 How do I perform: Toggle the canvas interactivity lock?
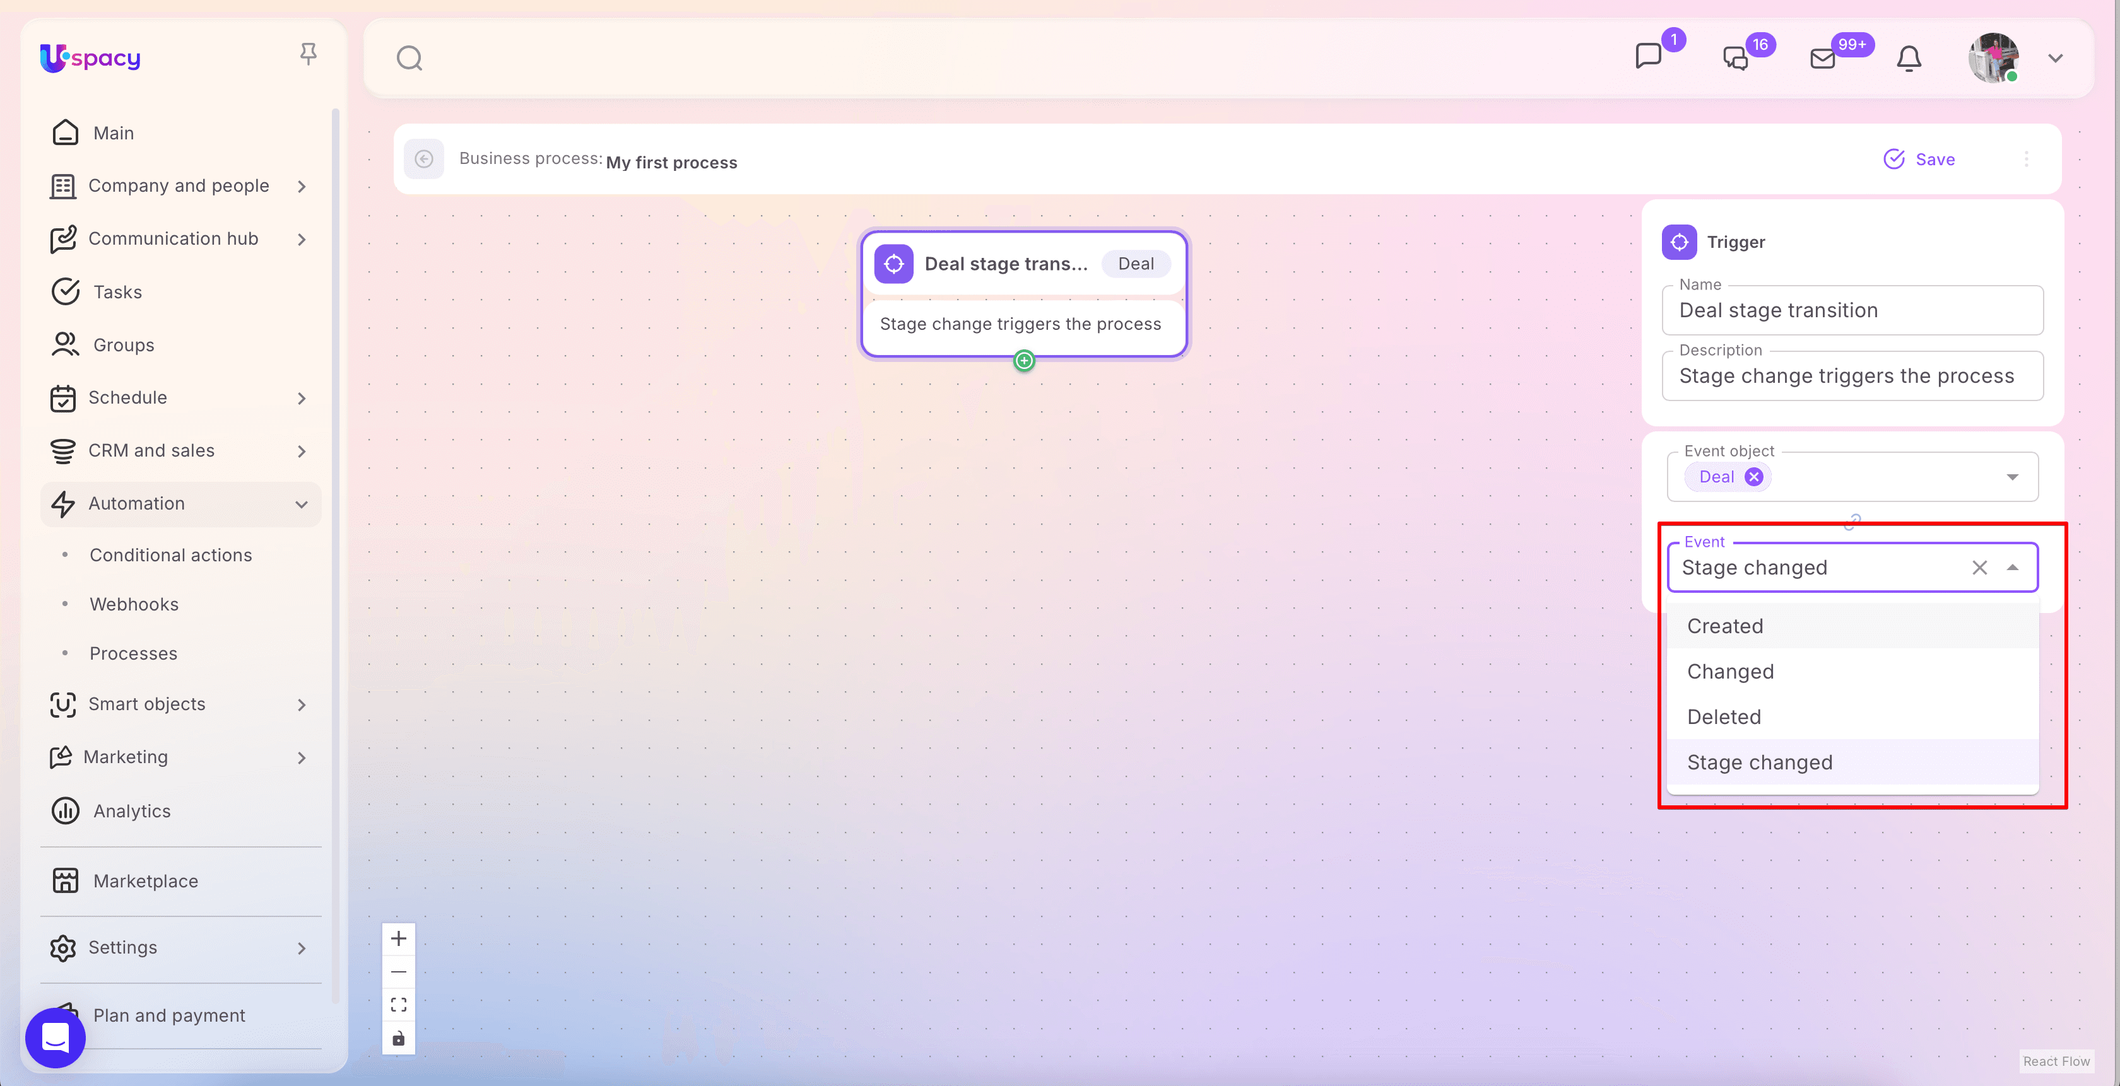(398, 1038)
